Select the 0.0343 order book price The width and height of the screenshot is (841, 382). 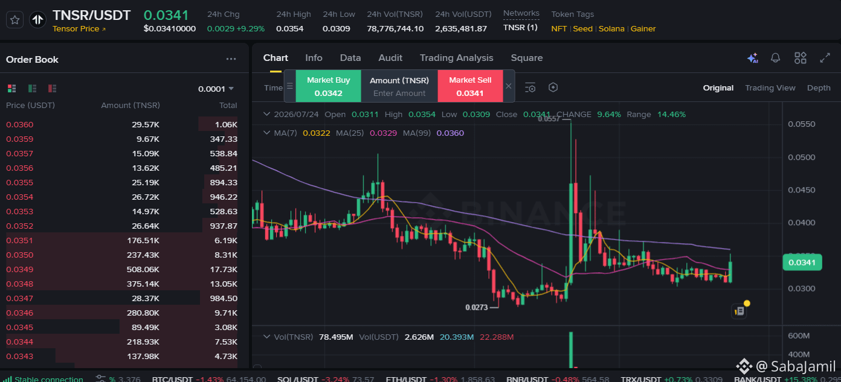point(19,356)
